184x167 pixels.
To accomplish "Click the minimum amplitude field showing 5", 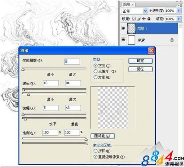I will pos(51,108).
